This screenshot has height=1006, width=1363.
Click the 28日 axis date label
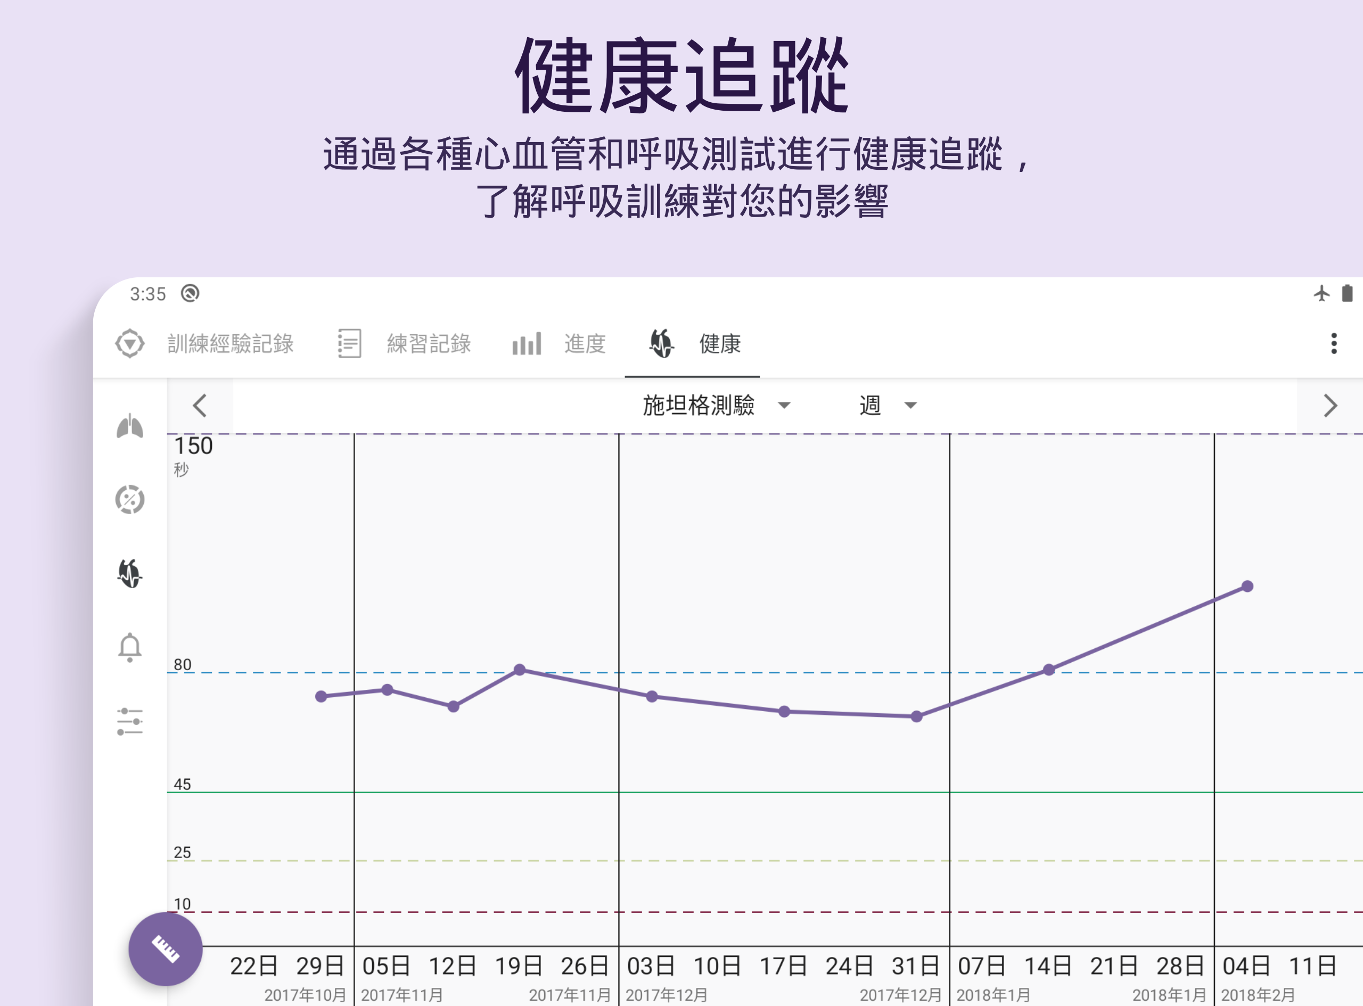coord(1180,967)
